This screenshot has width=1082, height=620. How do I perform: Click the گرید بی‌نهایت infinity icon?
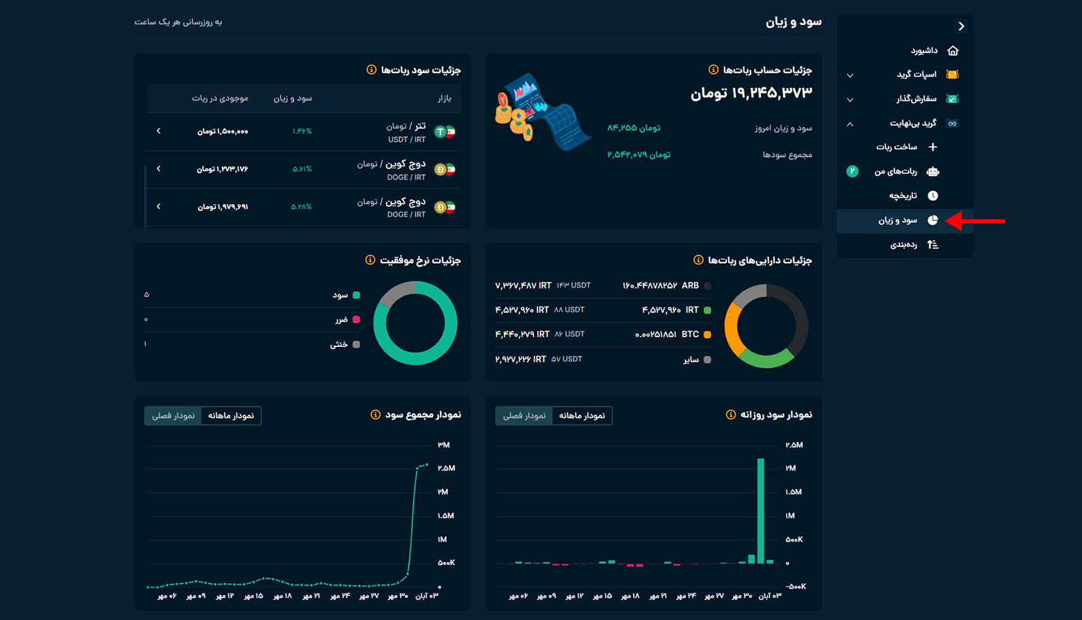[x=952, y=123]
